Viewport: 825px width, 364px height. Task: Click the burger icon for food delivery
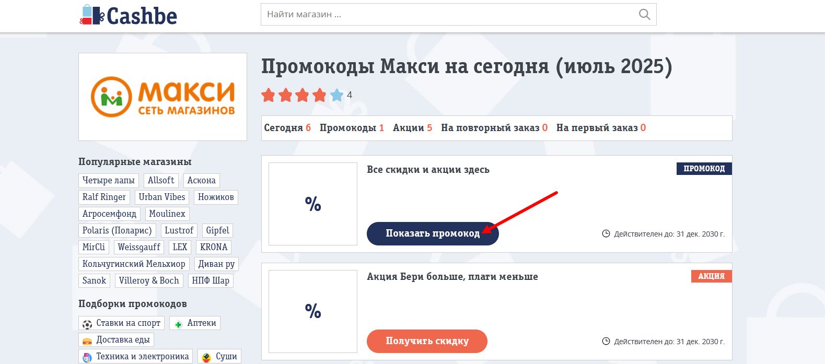87,340
